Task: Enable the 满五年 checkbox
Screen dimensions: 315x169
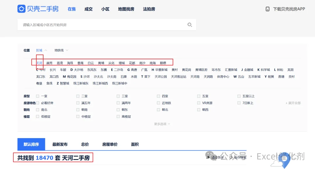Action: [x=78, y=103]
